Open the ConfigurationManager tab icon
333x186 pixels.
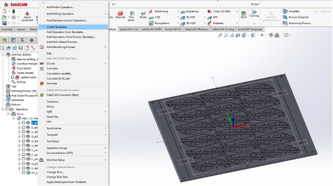pos(22,40)
